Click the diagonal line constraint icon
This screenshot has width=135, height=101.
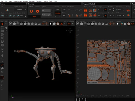76,10
